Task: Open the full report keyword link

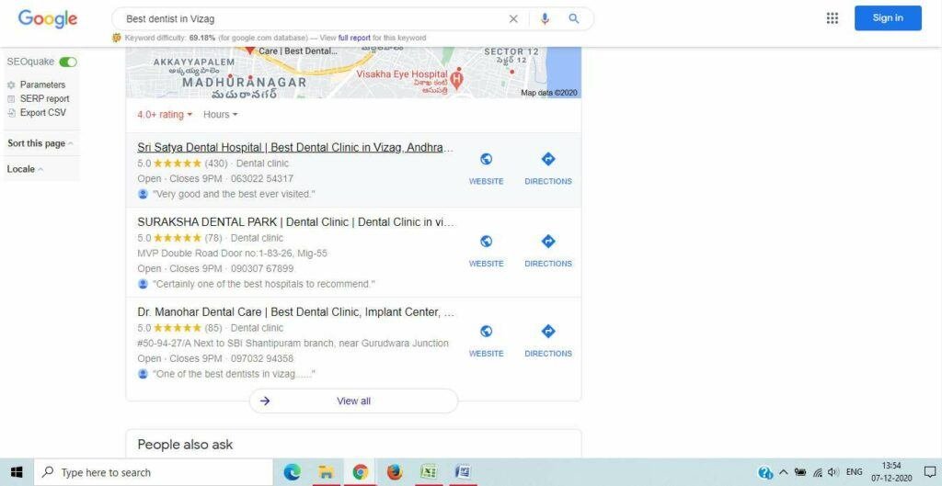Action: click(354, 38)
